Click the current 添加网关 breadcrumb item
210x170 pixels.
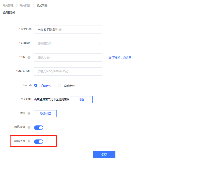(42, 6)
